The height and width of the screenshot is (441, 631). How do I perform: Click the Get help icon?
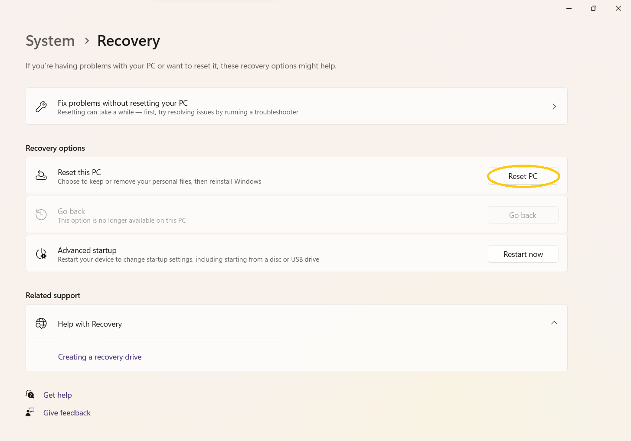(30, 395)
